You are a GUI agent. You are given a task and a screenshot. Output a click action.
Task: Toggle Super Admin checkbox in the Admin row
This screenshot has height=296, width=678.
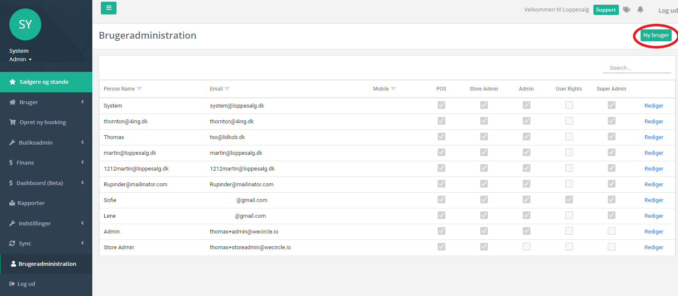(x=612, y=231)
